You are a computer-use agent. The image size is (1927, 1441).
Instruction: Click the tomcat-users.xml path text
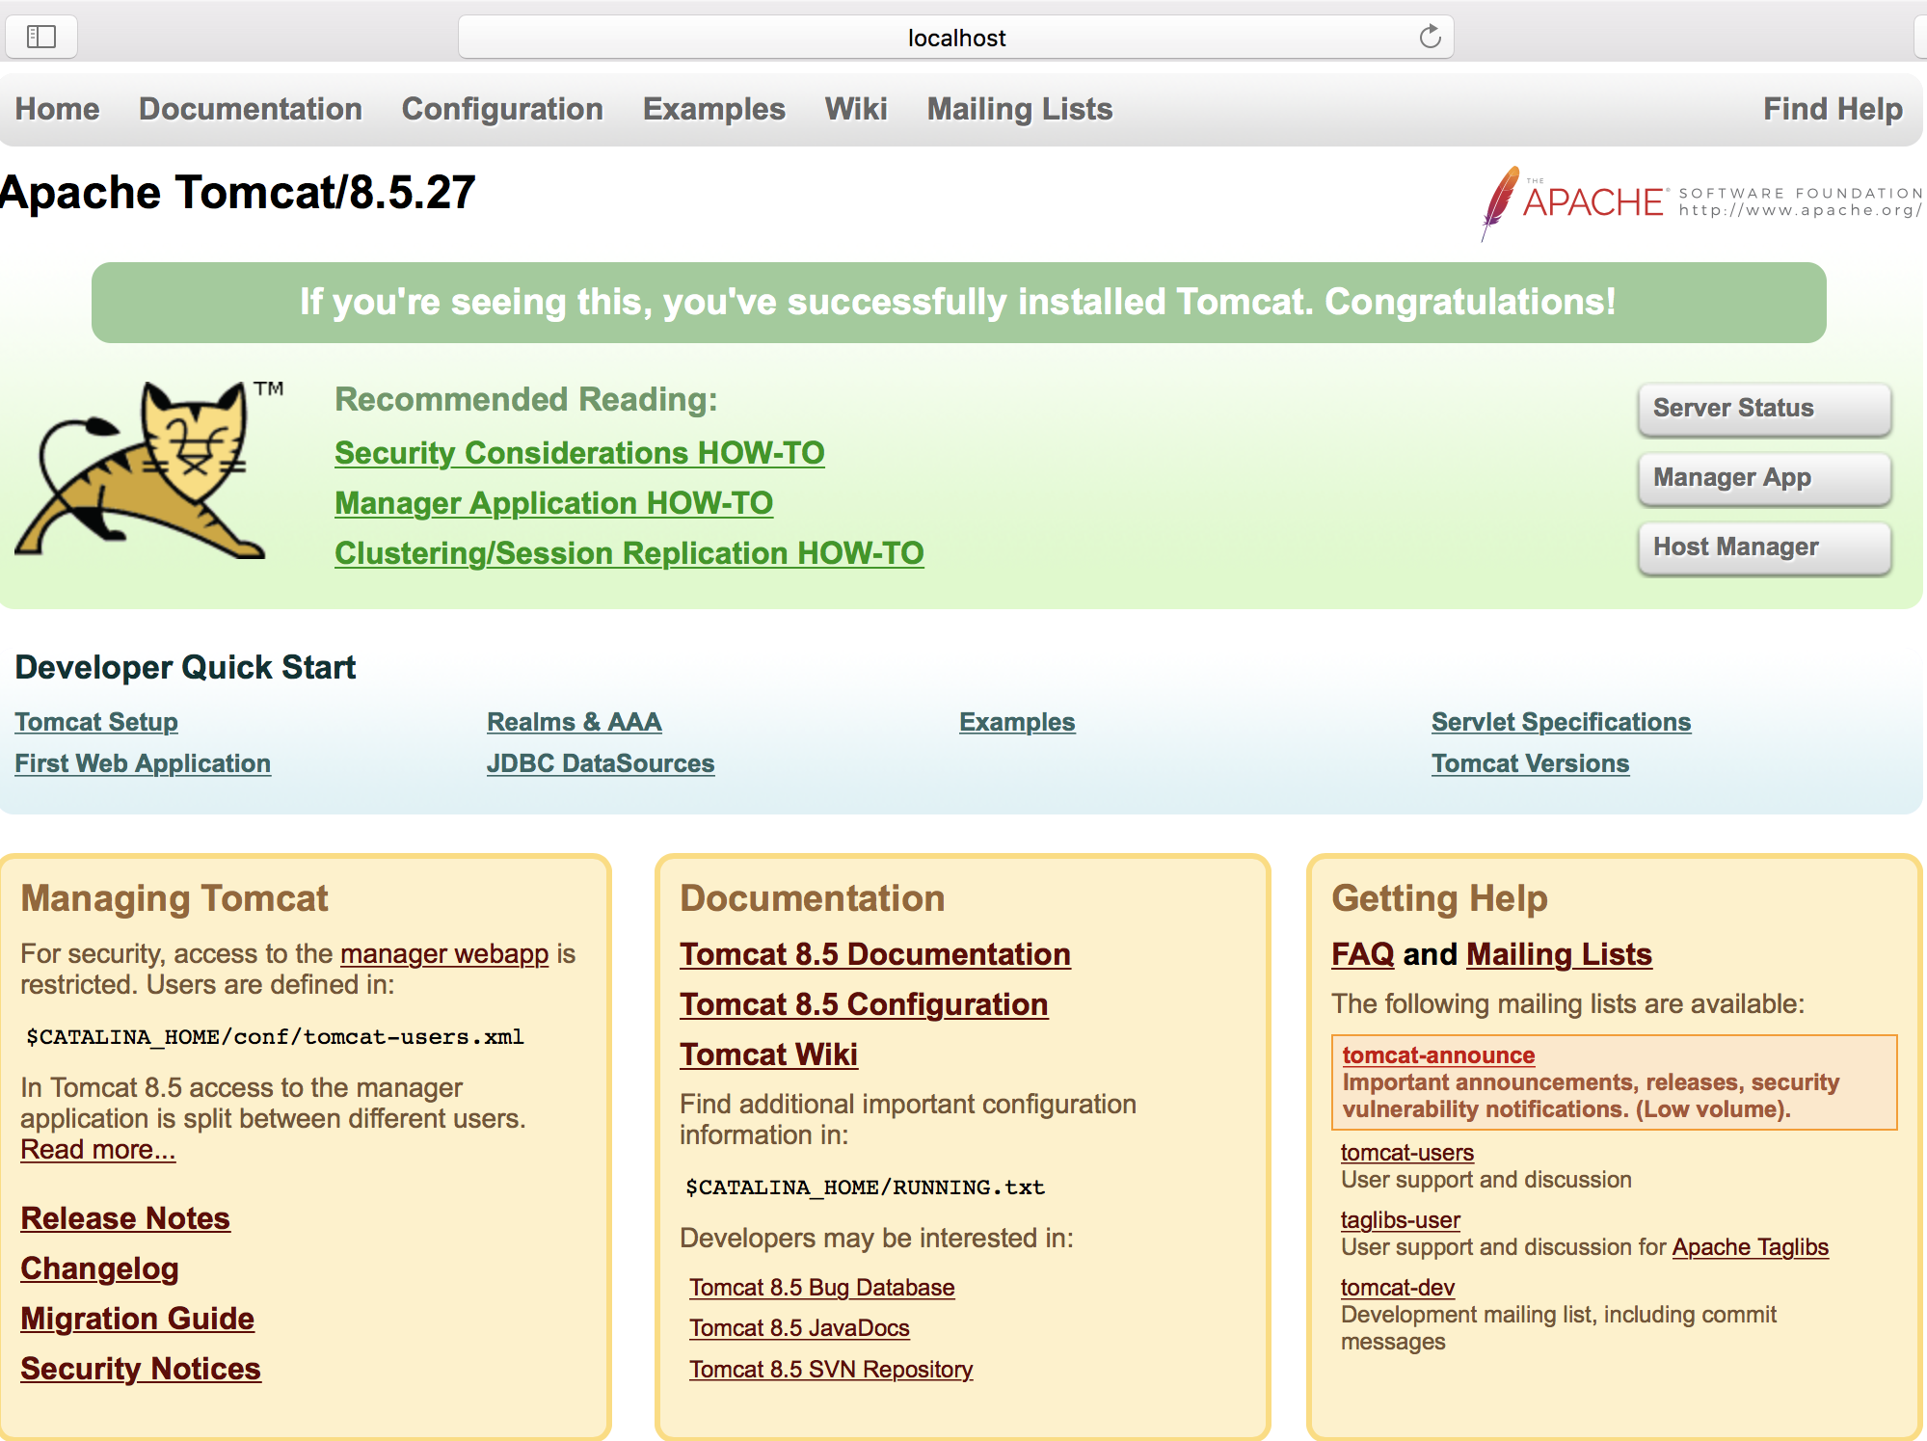coord(275,1037)
